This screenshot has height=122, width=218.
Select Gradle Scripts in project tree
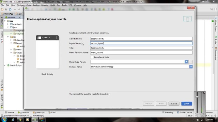coord(16,65)
